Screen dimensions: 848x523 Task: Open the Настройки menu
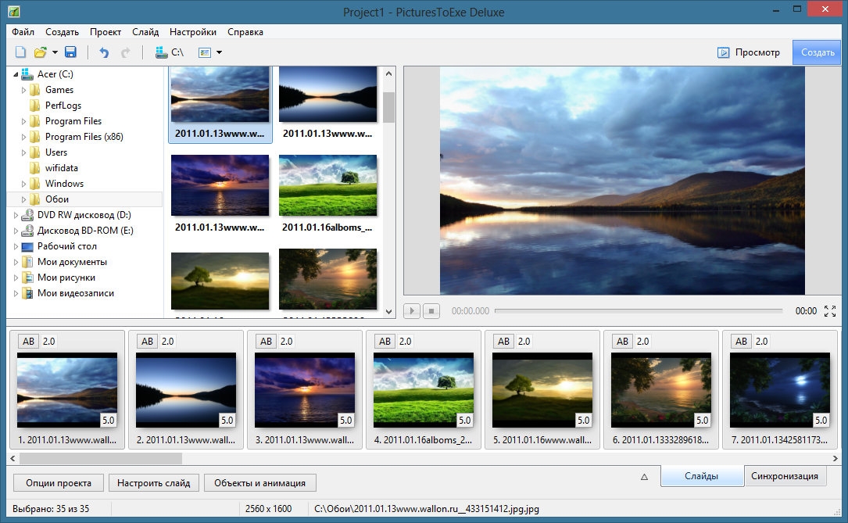pyautogui.click(x=193, y=32)
